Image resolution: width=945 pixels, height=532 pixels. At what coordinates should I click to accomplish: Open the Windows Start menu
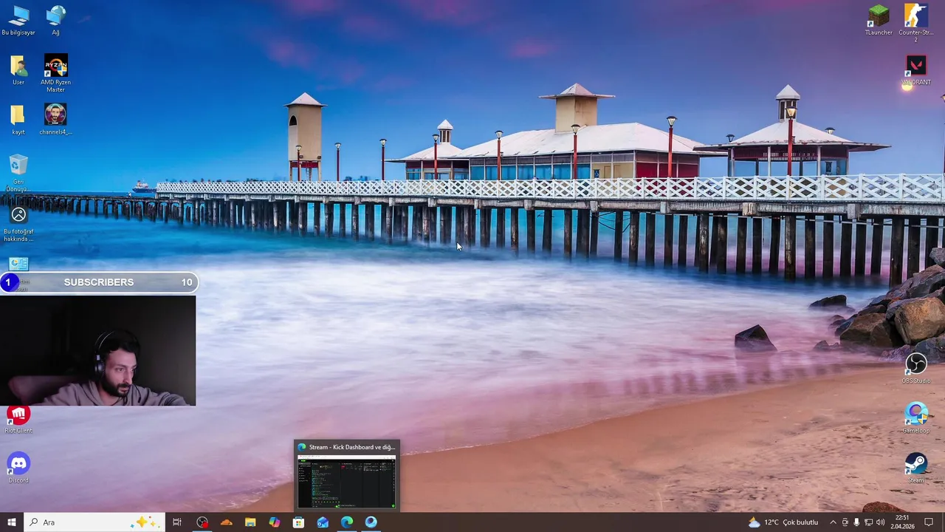11,522
